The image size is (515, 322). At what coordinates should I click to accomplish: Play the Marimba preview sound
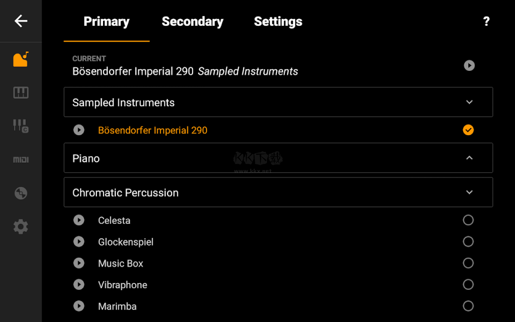pyautogui.click(x=79, y=306)
